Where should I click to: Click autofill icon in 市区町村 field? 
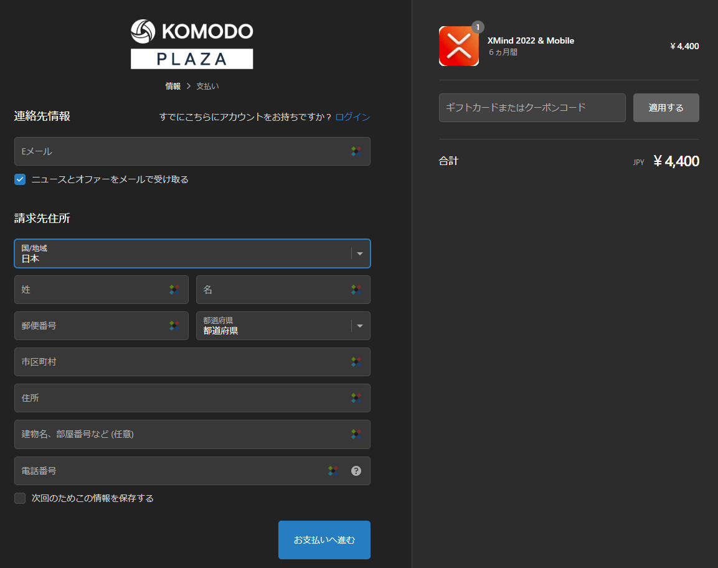coord(356,362)
